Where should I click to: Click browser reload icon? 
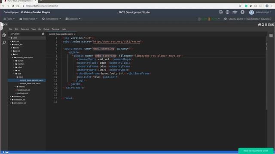pos(13,6)
